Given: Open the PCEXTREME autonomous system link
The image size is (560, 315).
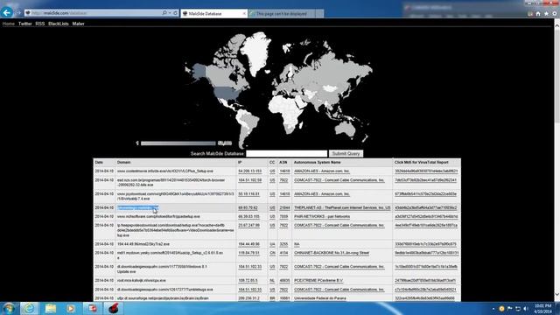Looking at the screenshot, I should (318, 280).
